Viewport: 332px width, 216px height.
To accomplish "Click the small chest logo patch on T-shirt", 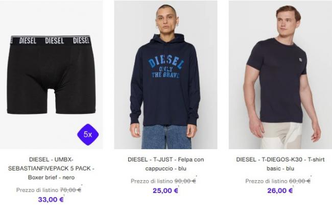I will point(301,60).
